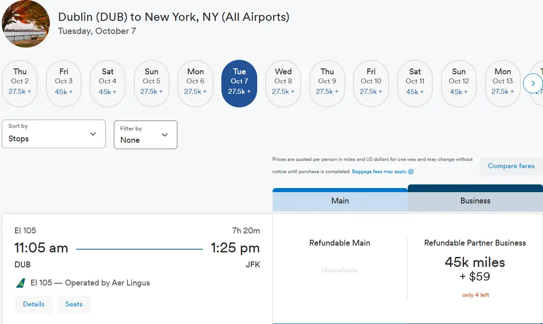
Task: View Seats for flight EI 105
Action: 74,305
